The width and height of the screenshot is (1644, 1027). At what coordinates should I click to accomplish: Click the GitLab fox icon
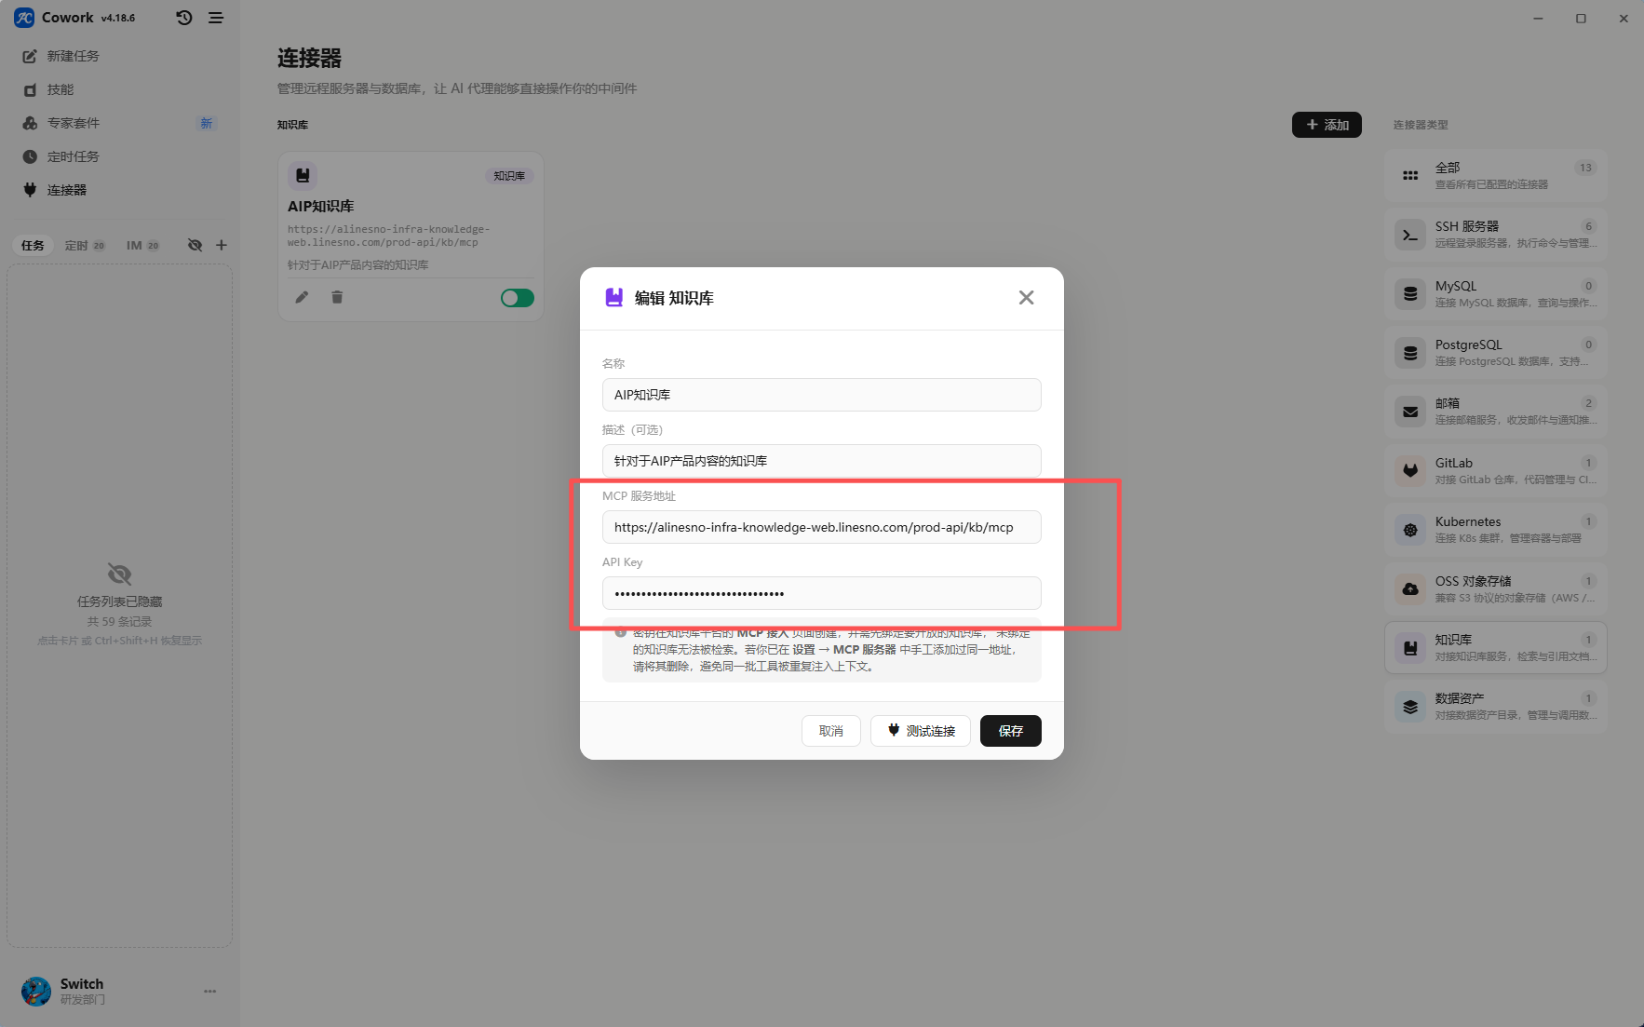[x=1410, y=471]
